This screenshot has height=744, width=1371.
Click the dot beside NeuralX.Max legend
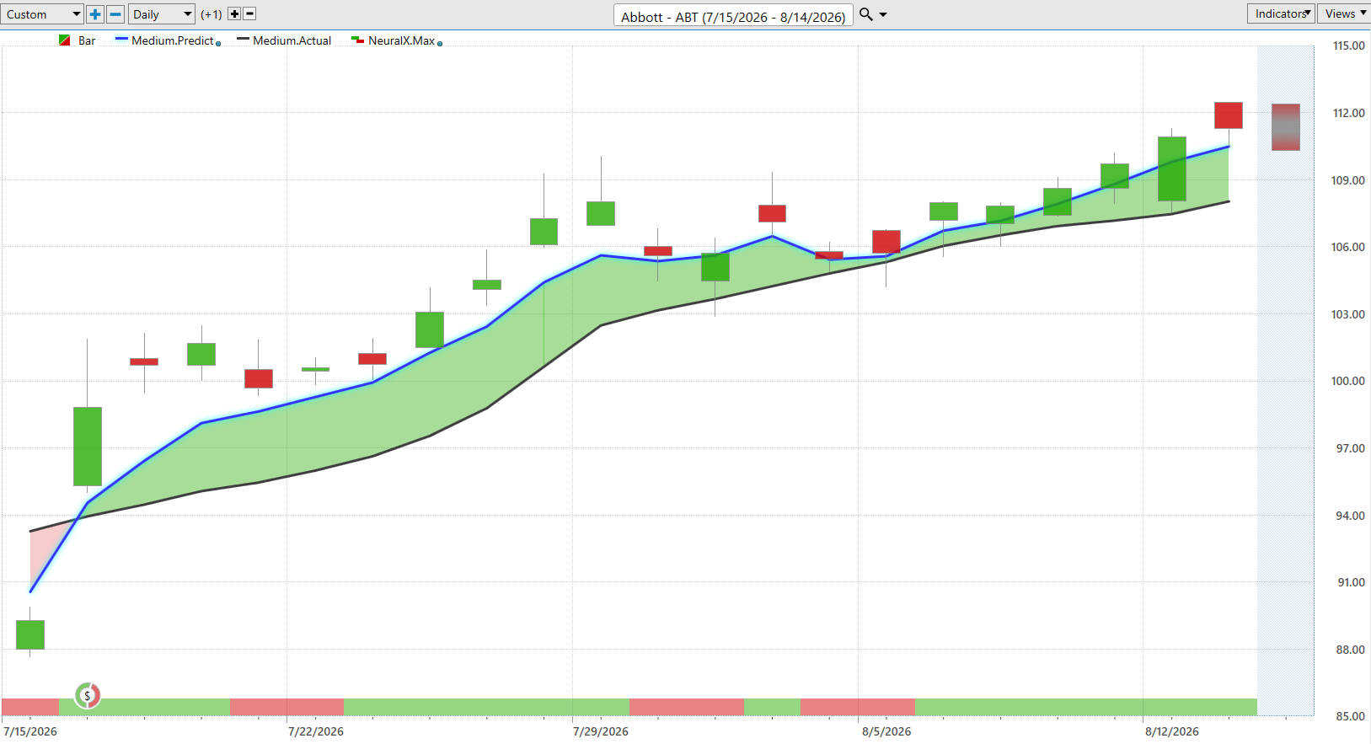[x=440, y=44]
